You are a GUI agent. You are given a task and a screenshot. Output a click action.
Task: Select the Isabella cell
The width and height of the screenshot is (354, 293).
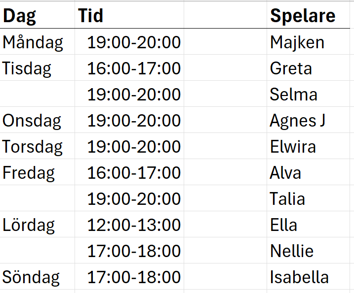[299, 277]
